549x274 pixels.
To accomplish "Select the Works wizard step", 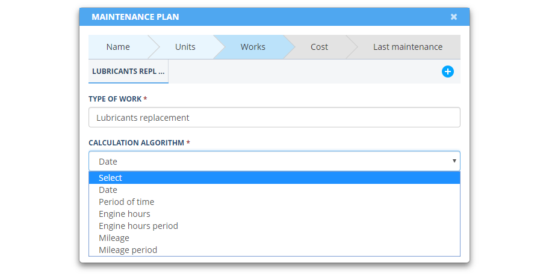I will [x=253, y=47].
